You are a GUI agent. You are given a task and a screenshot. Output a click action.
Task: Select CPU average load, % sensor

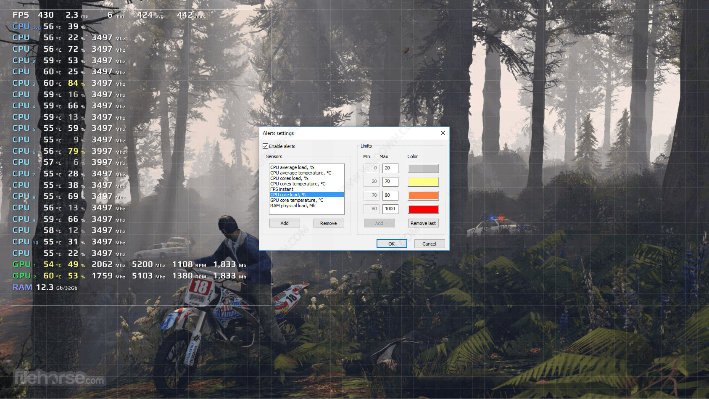(292, 167)
